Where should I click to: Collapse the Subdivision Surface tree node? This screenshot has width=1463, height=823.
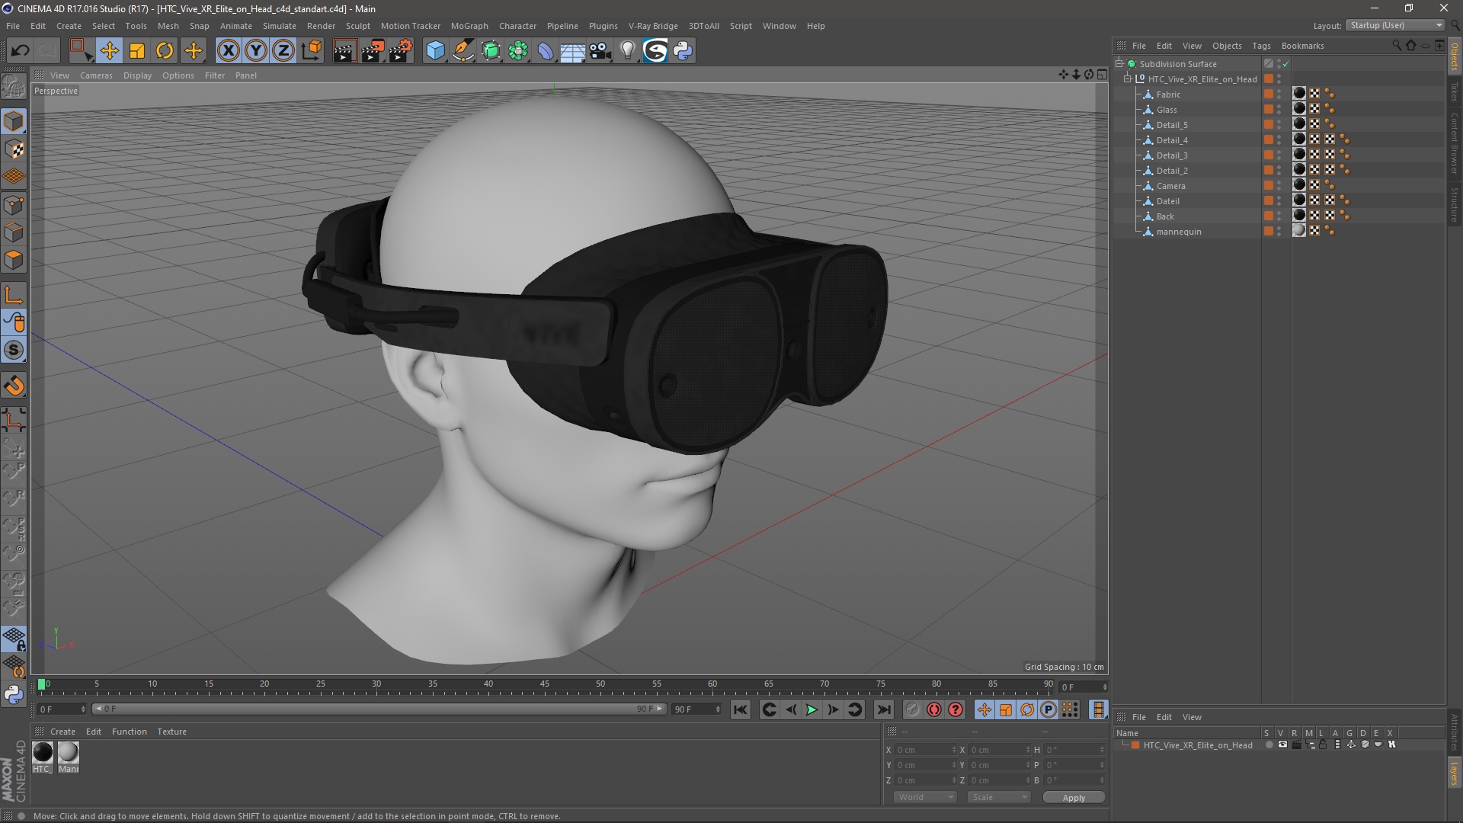pos(1119,64)
